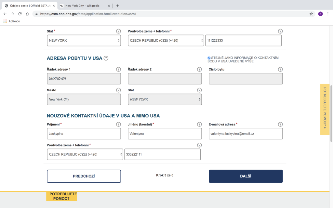Click help icon for Rádek adresy 1
This screenshot has height=208, width=333.
[118, 69]
